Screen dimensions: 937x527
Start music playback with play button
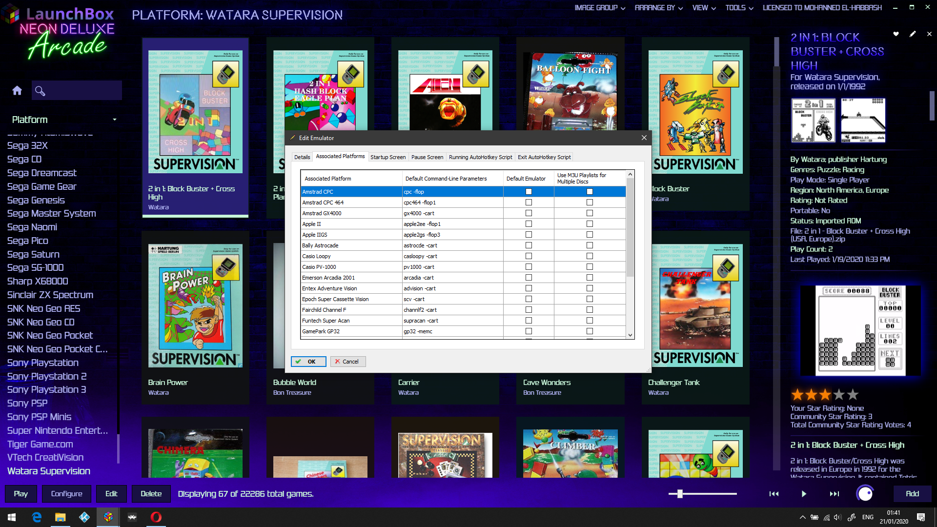click(804, 494)
